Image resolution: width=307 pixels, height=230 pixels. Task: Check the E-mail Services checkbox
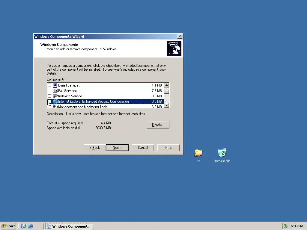tap(49, 85)
